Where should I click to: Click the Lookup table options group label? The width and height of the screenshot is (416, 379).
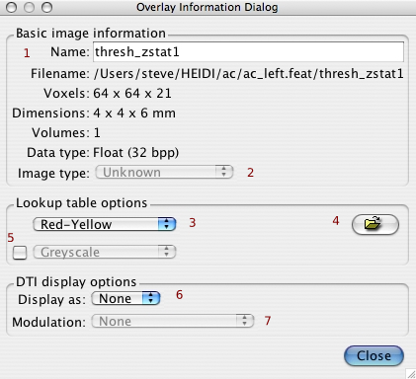[x=82, y=203]
